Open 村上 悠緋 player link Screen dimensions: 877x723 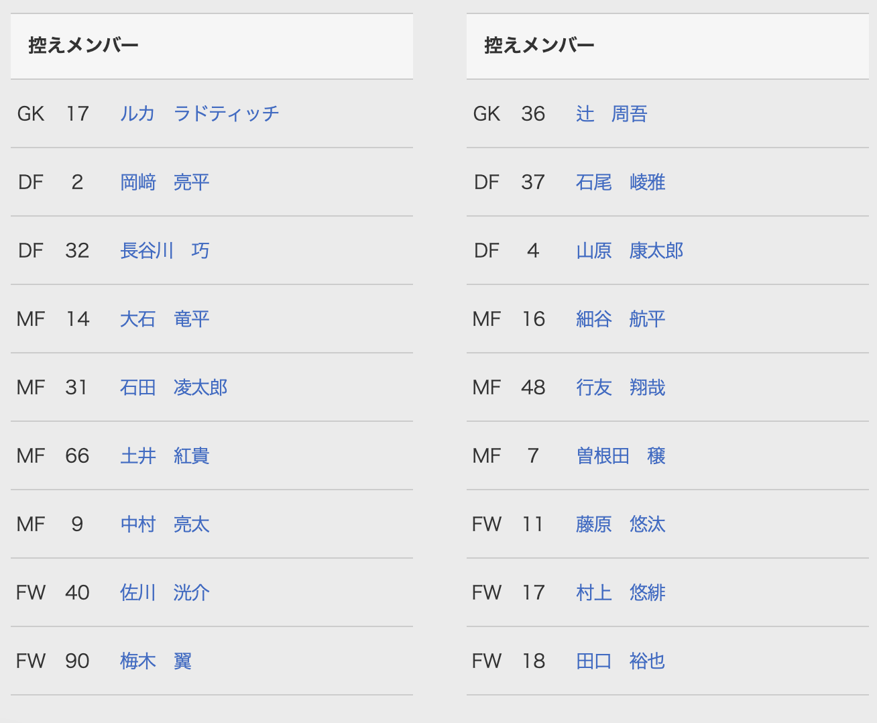pyautogui.click(x=621, y=593)
